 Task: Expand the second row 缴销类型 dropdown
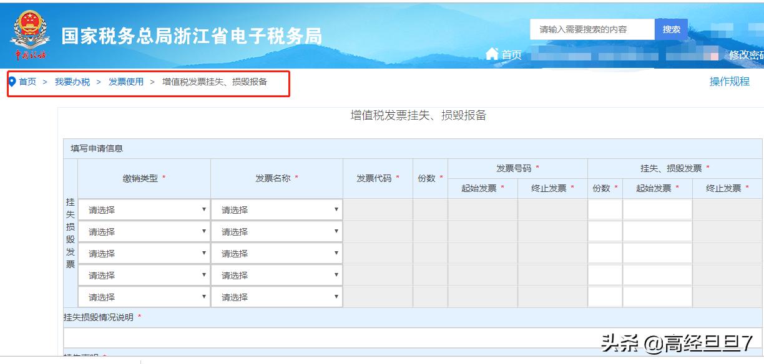point(144,231)
